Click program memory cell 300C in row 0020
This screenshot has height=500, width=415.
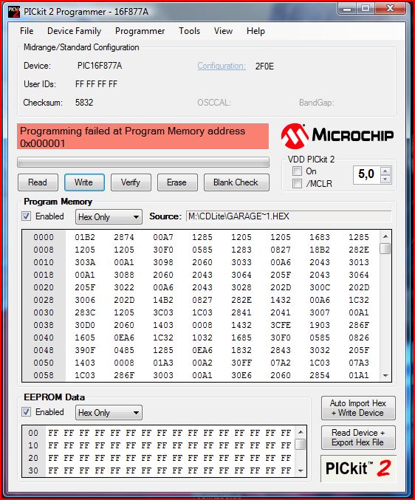tap(320, 287)
